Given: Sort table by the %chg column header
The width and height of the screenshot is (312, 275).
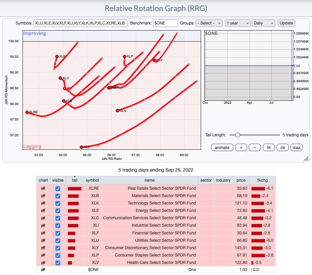Looking at the screenshot, I should click(x=263, y=180).
